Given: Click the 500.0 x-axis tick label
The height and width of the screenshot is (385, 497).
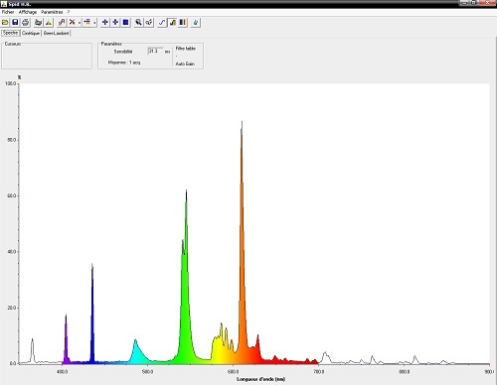Looking at the screenshot, I should 147,372.
